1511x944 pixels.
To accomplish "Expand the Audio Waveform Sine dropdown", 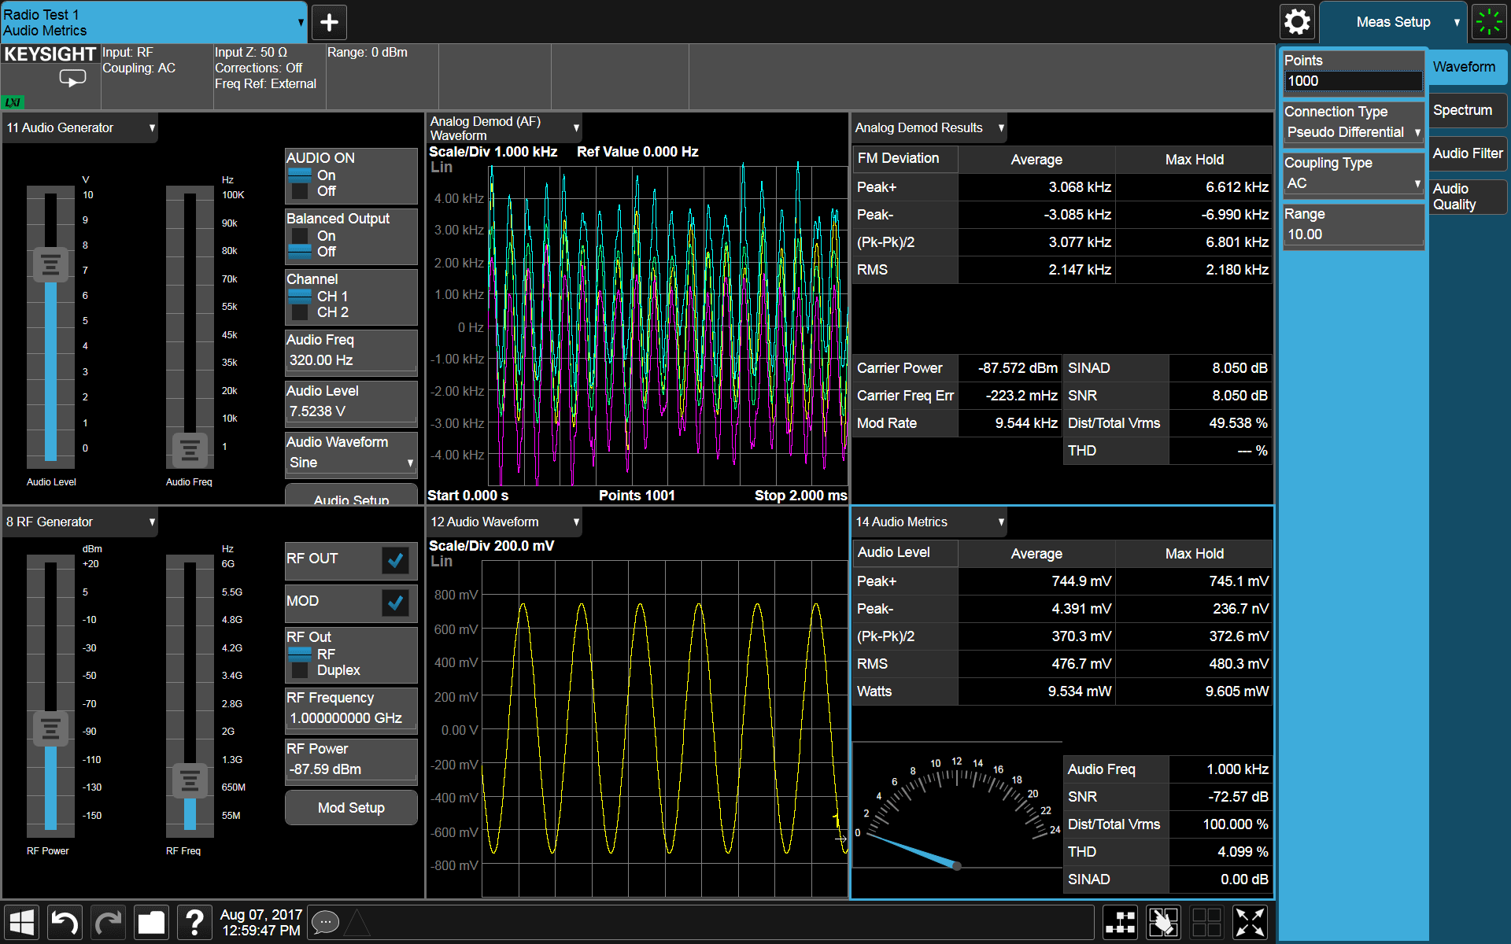I will click(x=351, y=463).
